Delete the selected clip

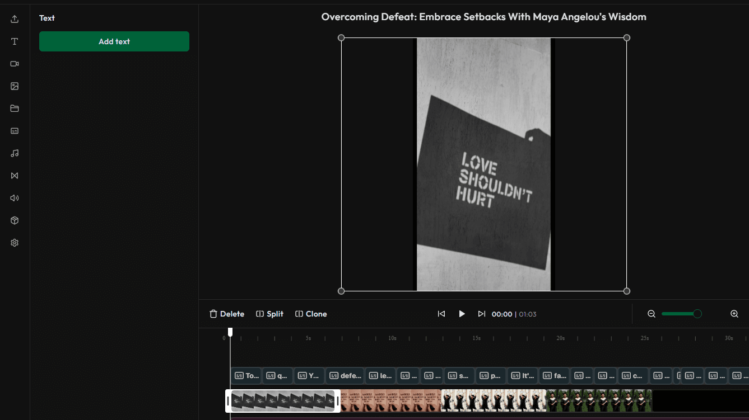click(x=226, y=314)
